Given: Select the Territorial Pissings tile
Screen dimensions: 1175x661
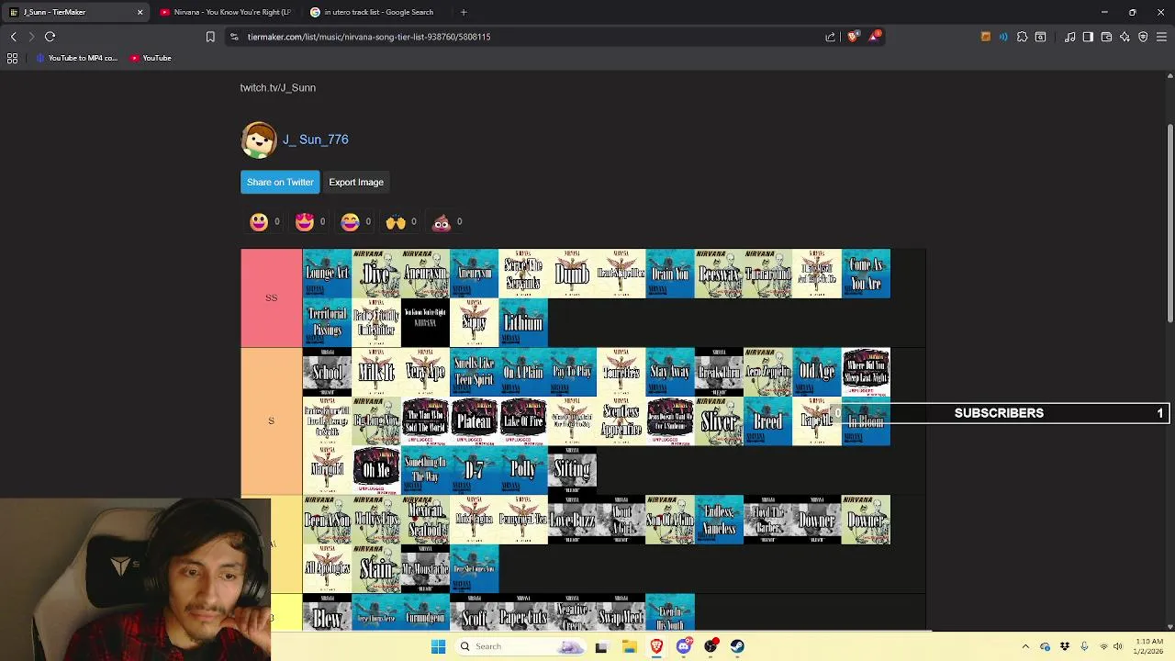Looking at the screenshot, I should point(327,322).
